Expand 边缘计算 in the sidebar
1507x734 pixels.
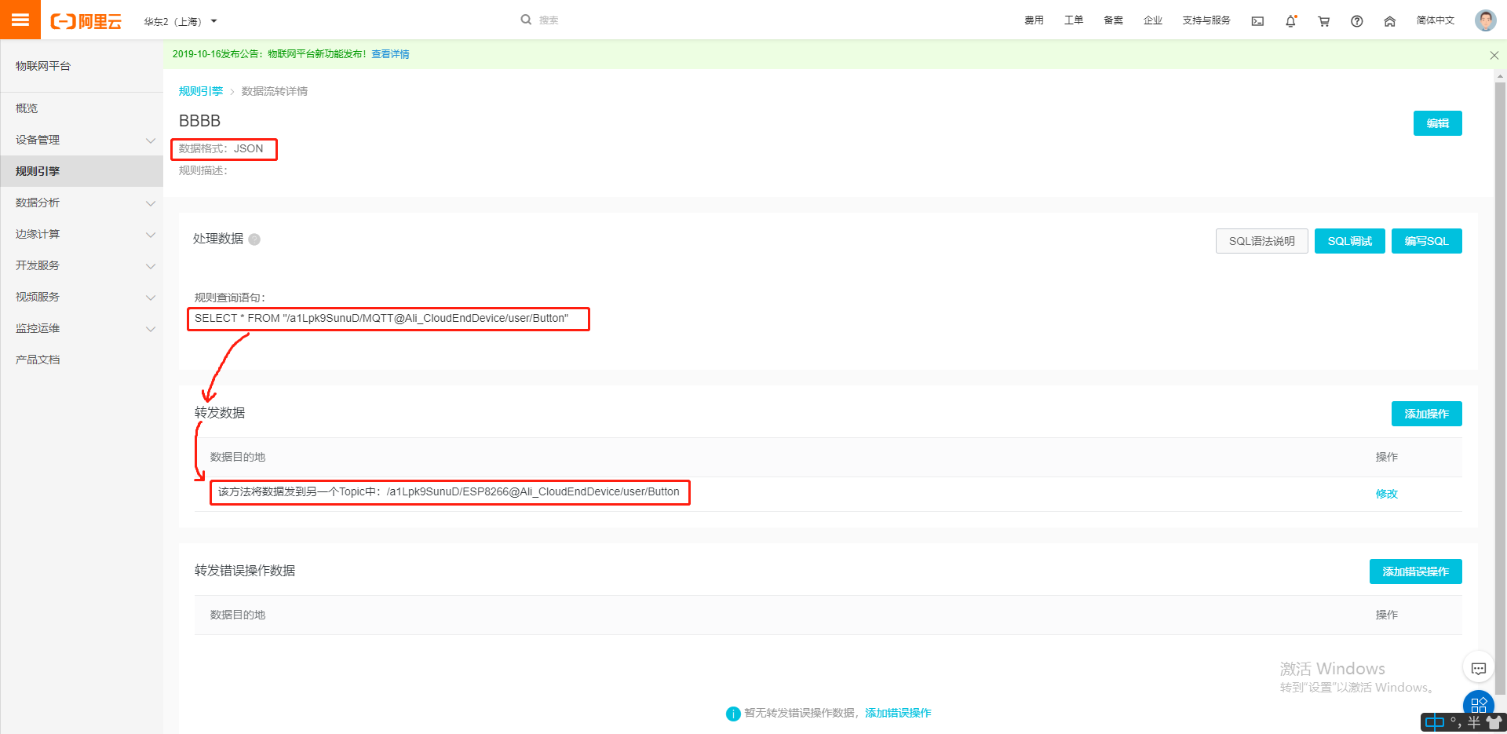coord(82,234)
